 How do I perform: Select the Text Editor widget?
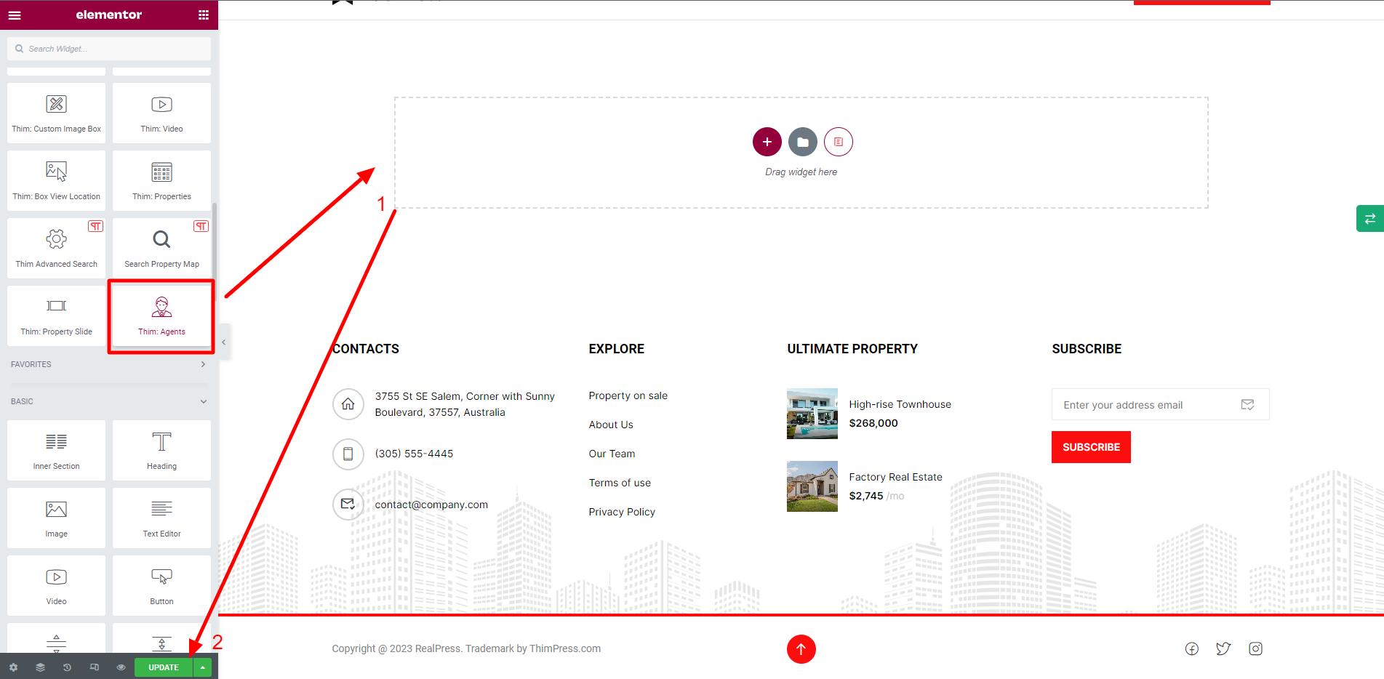(161, 518)
